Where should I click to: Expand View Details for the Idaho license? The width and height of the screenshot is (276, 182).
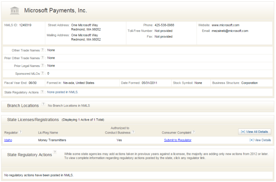[x=260, y=140]
